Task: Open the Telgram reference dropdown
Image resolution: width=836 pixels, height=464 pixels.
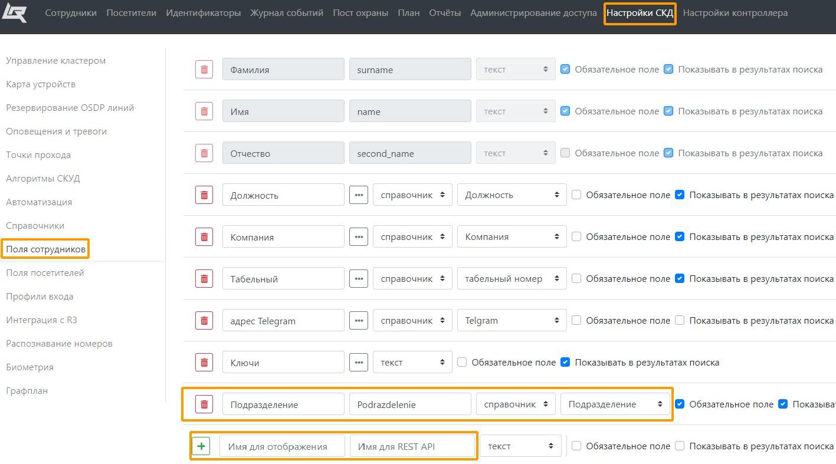Action: (x=512, y=321)
